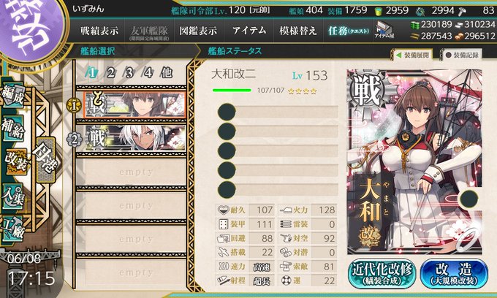The height and width of the screenshot is (298, 497).
Task: Open the 入渠 docking repair icon
Action: point(12,196)
